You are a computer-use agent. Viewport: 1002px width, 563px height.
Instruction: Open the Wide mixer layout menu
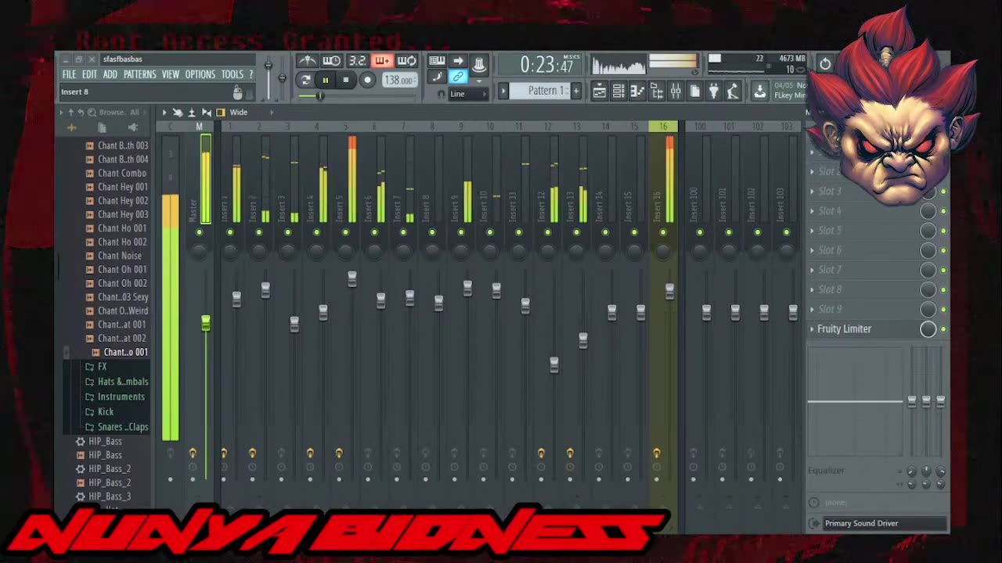pos(239,113)
